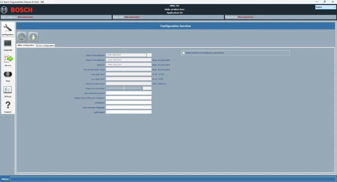Click the eBike ID text field
This screenshot has height=182, width=337.
tap(129, 64)
